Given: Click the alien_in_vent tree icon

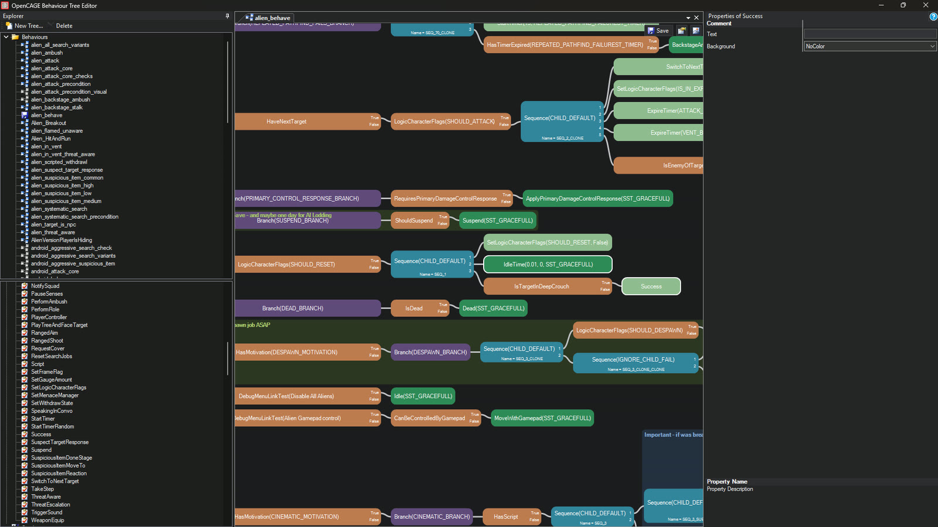Looking at the screenshot, I should pyautogui.click(x=25, y=146).
